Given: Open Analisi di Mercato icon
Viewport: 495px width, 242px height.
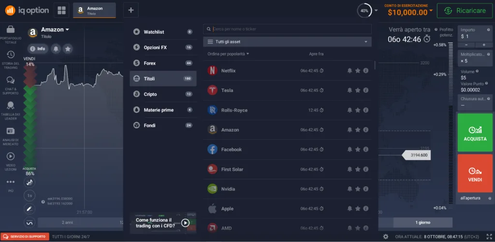Looking at the screenshot, I should [11, 131].
